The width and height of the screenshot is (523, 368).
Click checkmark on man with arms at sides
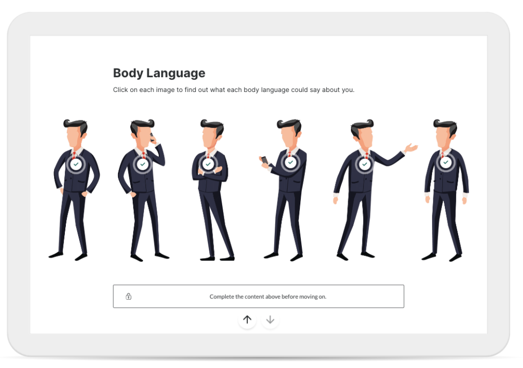click(445, 163)
